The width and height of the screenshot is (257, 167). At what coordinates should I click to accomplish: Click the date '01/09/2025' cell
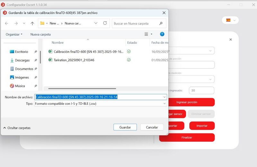click(x=160, y=60)
